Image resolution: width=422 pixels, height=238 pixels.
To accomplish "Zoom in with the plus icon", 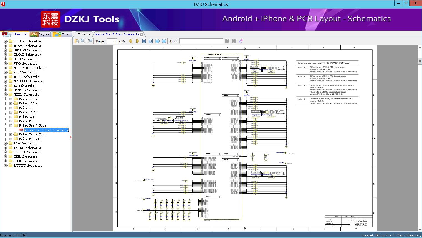I will (164, 41).
